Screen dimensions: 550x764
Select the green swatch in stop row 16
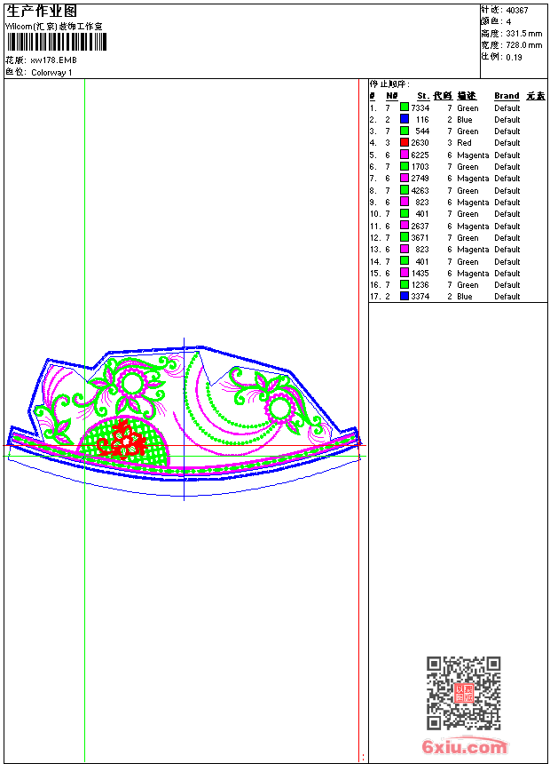[x=405, y=284]
